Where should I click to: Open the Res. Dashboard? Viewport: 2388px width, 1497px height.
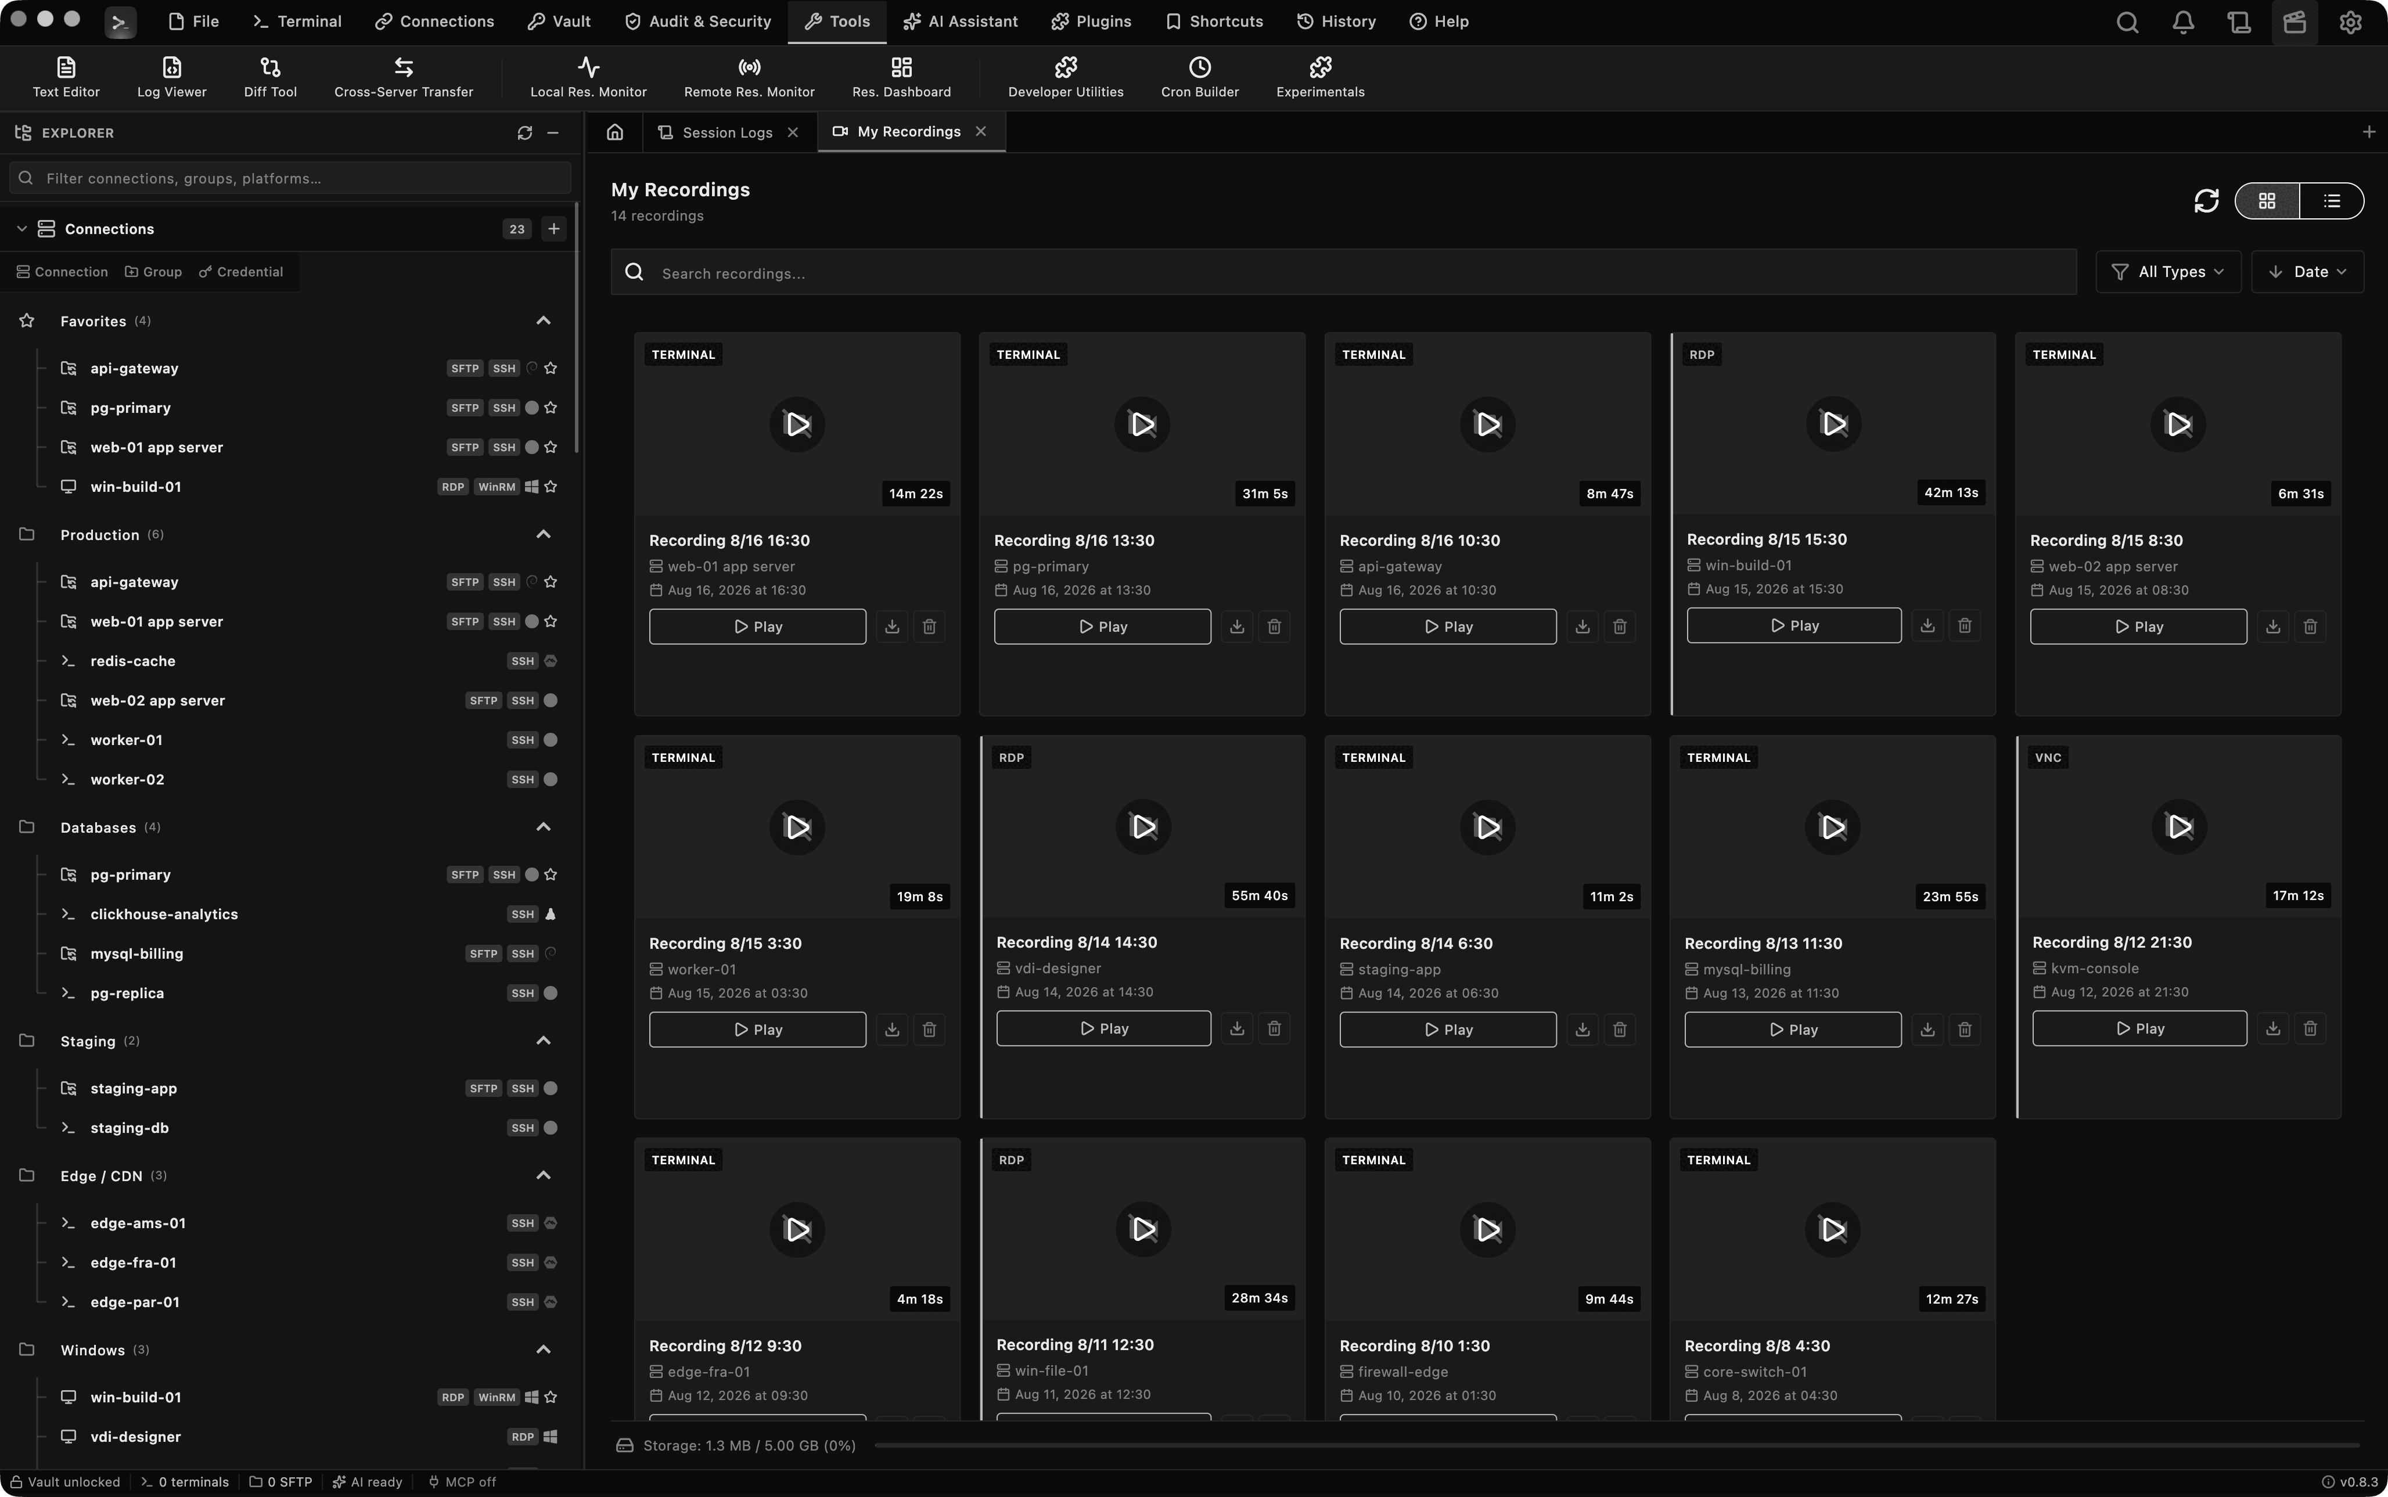click(901, 77)
